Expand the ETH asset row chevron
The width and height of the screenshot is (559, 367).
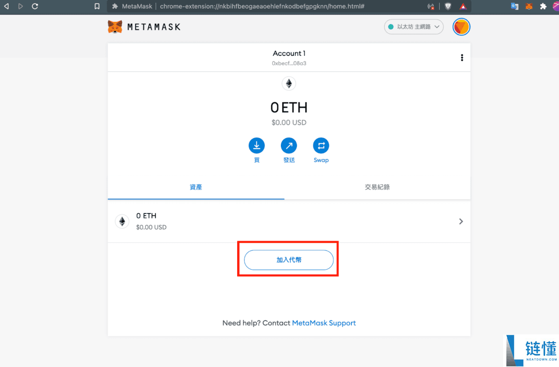point(461,221)
